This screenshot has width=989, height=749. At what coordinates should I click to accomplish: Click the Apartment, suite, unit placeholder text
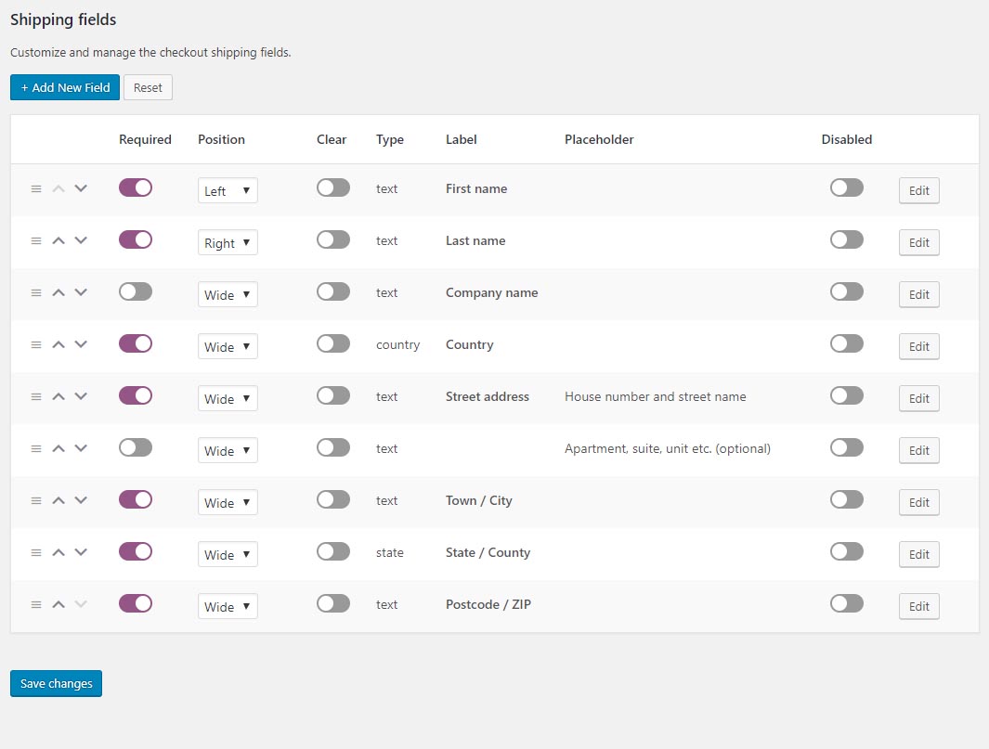pyautogui.click(x=667, y=448)
